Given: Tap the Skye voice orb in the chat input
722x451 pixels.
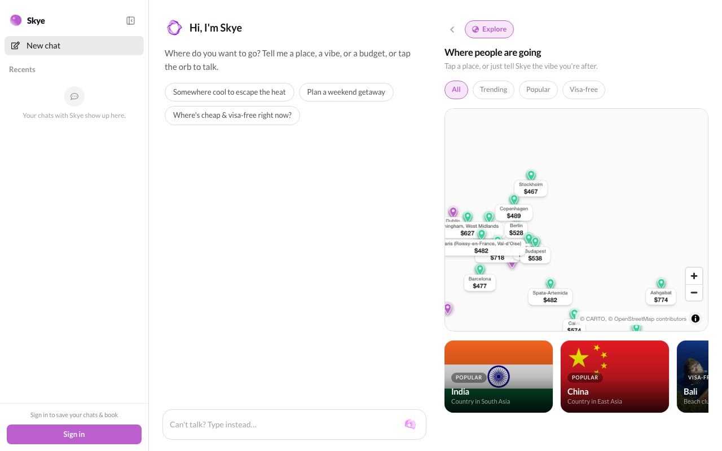Looking at the screenshot, I should (x=410, y=424).
